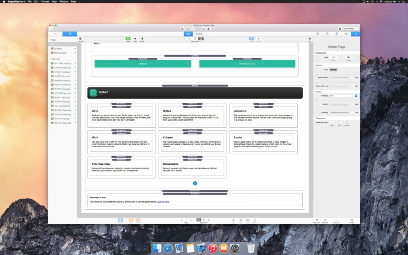Click the Cloud icon in bottom toolbar
The image size is (408, 255).
point(120,220)
